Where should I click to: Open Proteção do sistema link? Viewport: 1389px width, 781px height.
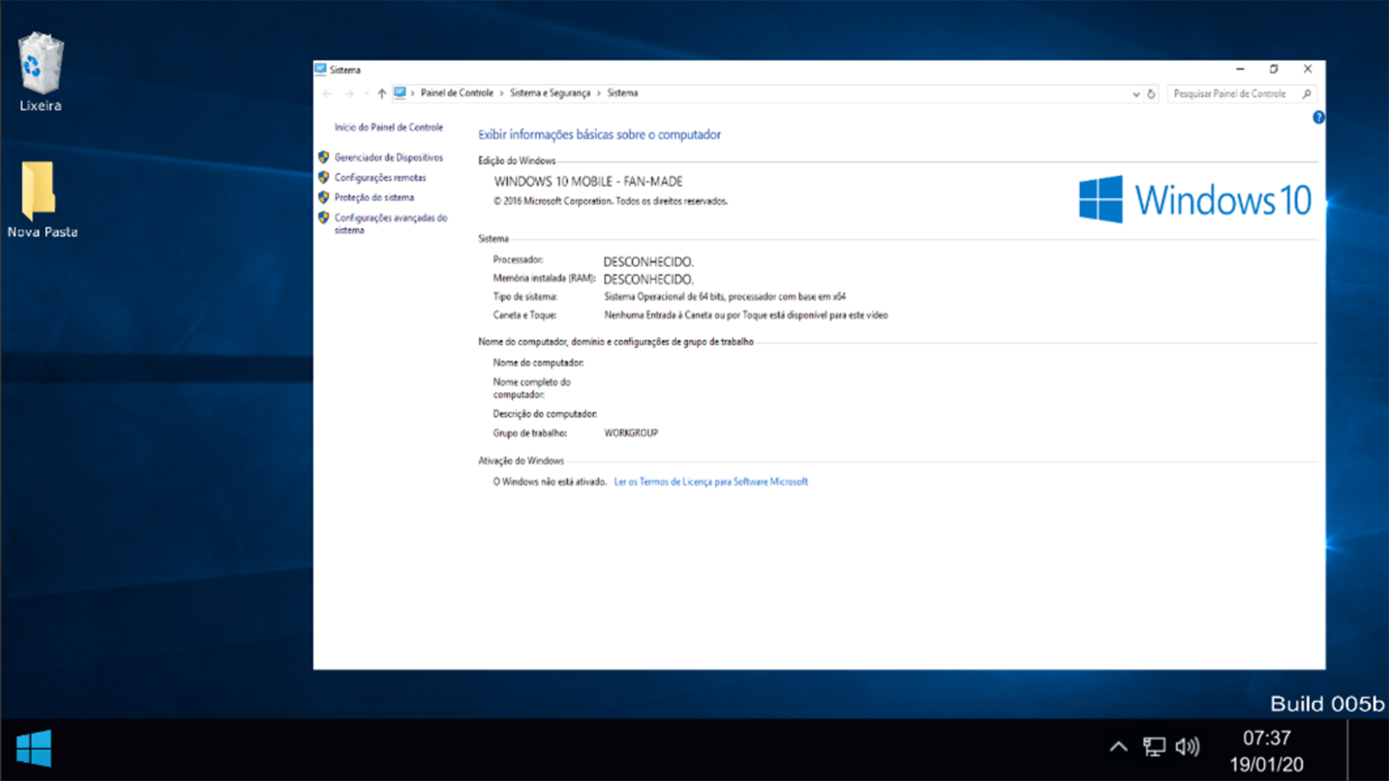point(374,197)
